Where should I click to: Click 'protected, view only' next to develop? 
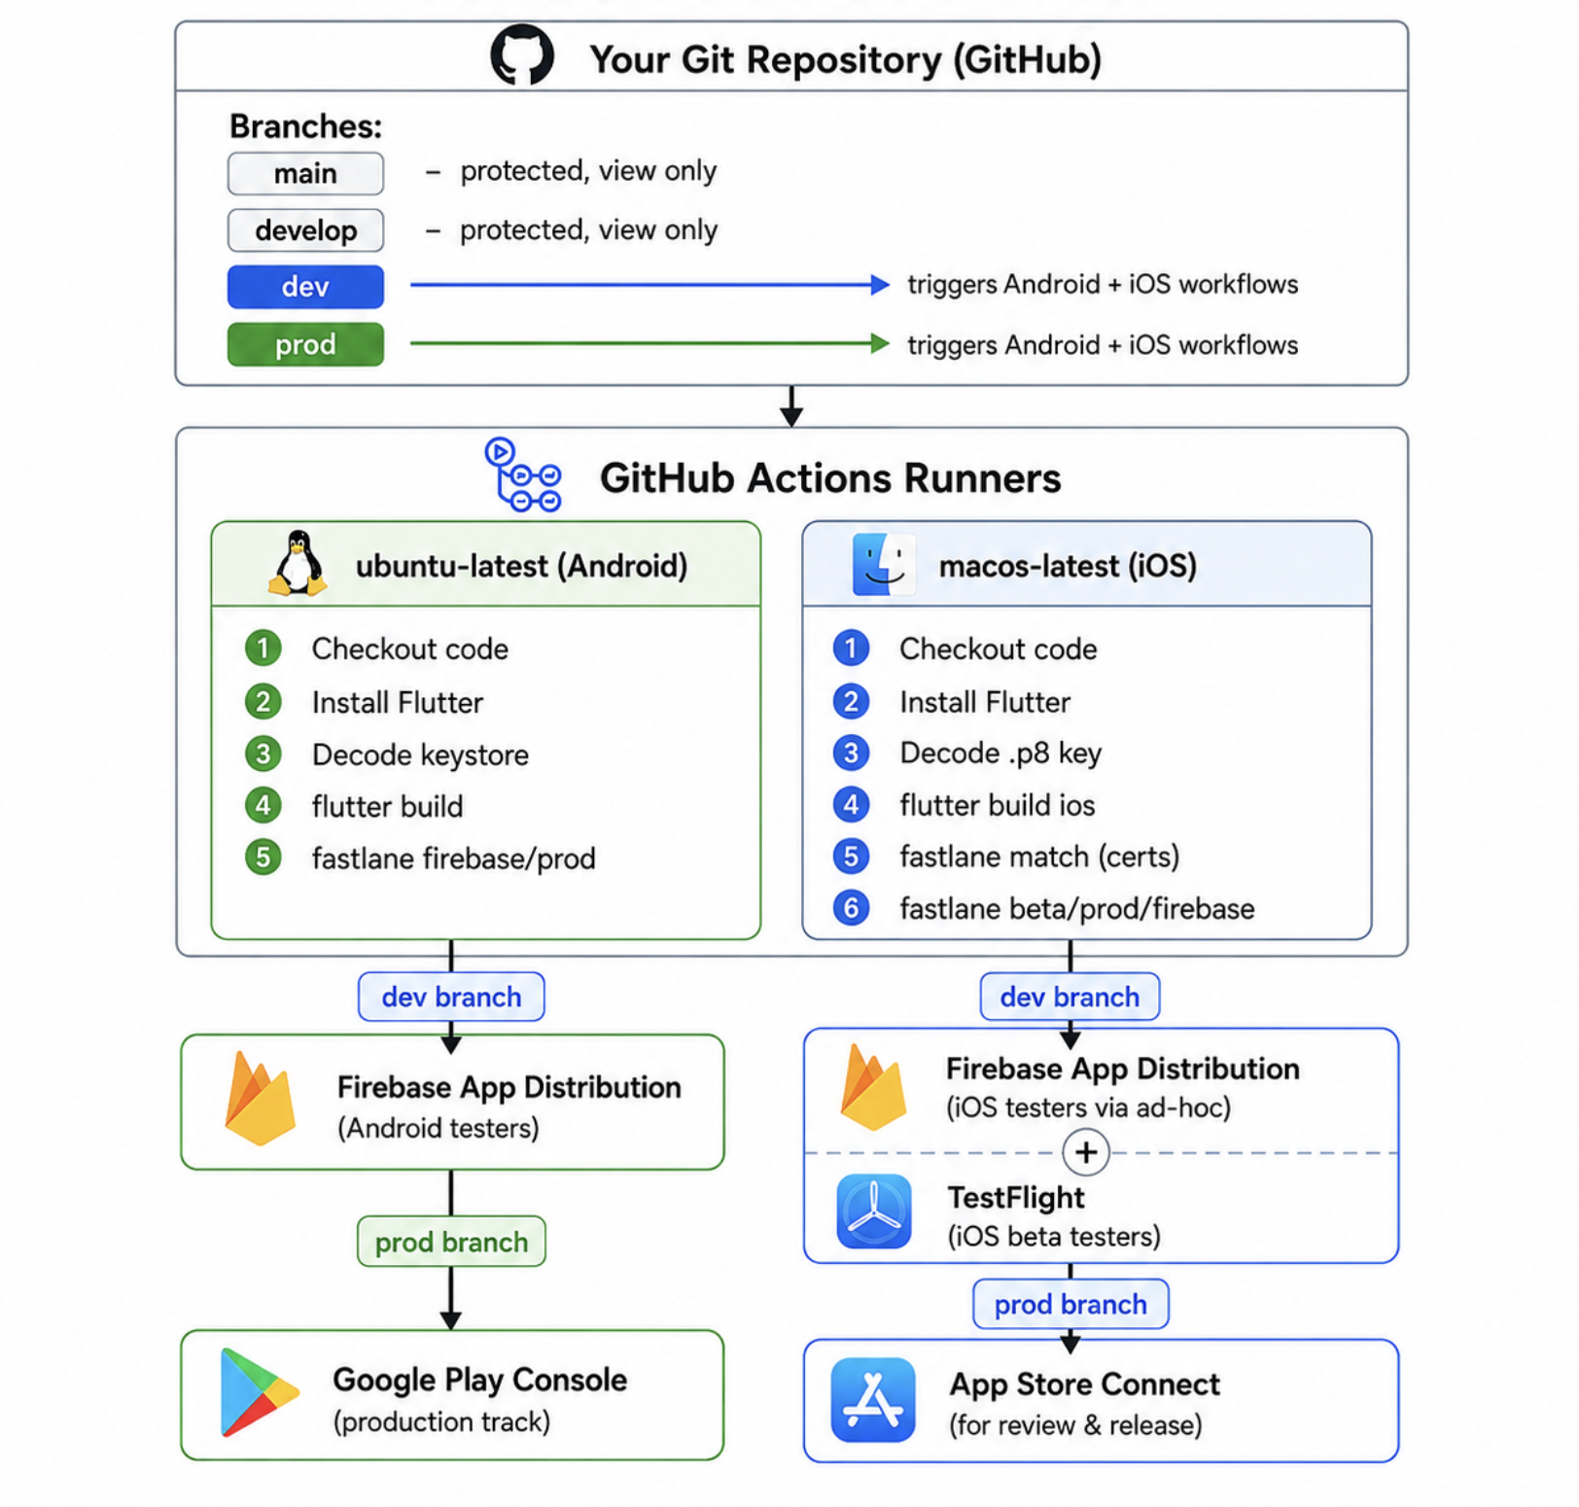tap(588, 229)
